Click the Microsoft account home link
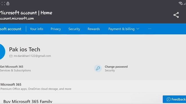 click(x=10, y=29)
